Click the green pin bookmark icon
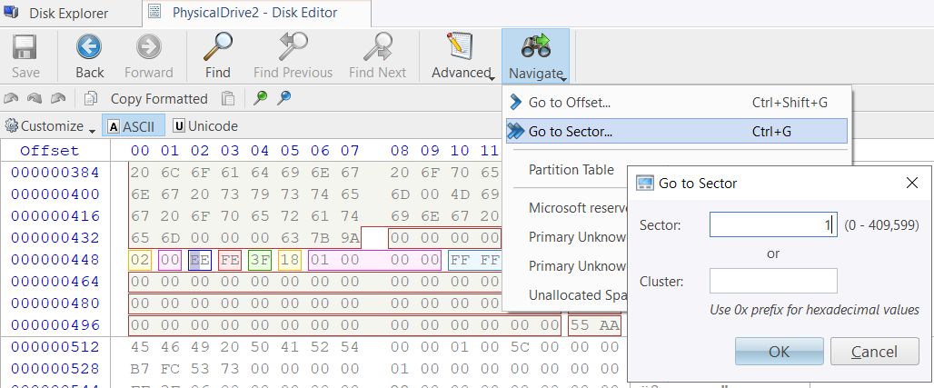934x388 pixels. click(x=260, y=99)
